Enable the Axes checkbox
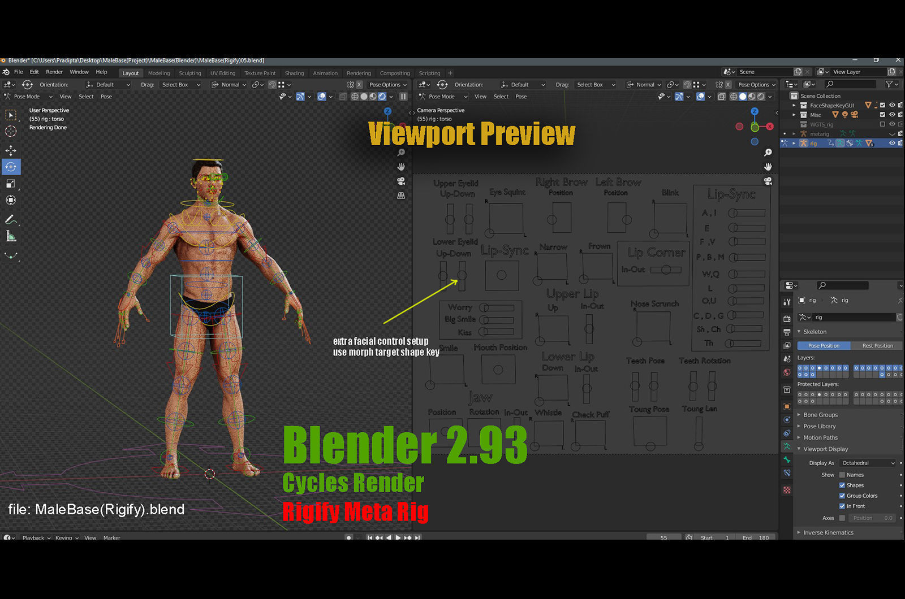The image size is (905, 599). pyautogui.click(x=842, y=518)
